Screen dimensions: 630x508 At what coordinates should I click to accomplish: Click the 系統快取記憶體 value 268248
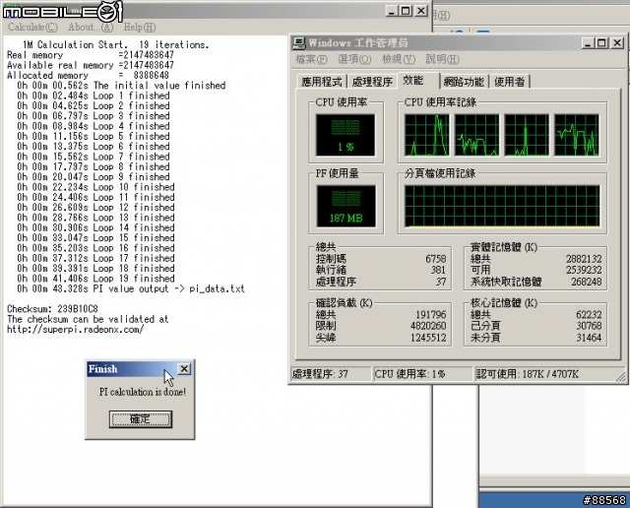(587, 282)
